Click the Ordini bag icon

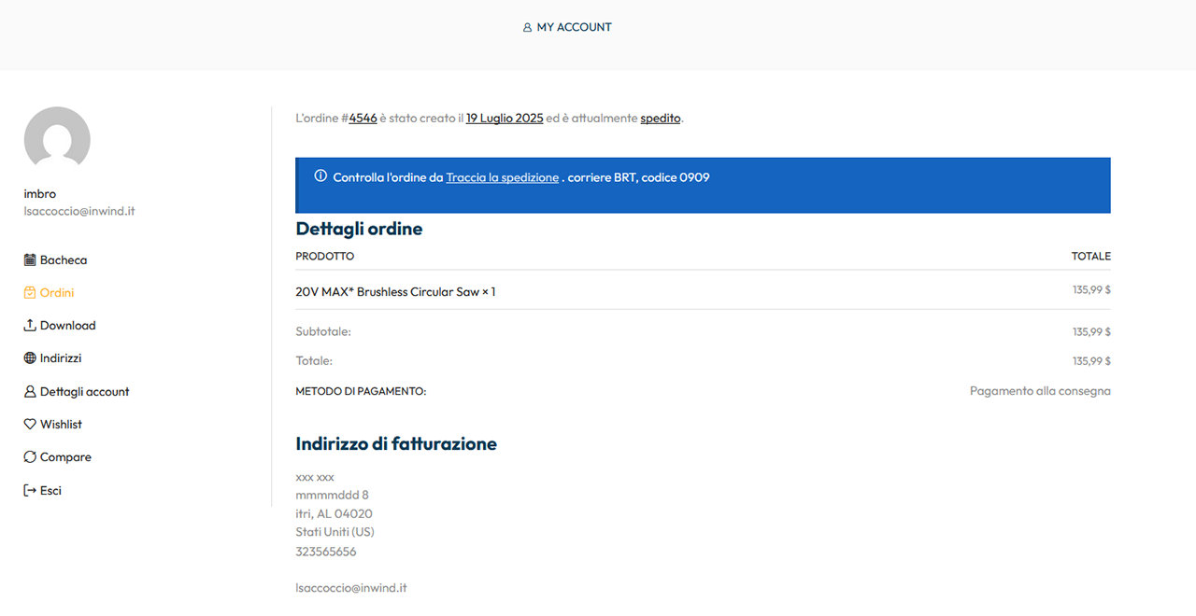tap(30, 293)
